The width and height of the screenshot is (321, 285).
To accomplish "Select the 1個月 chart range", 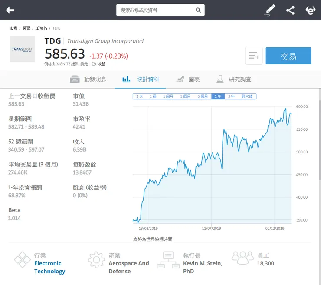I will pos(168,96).
